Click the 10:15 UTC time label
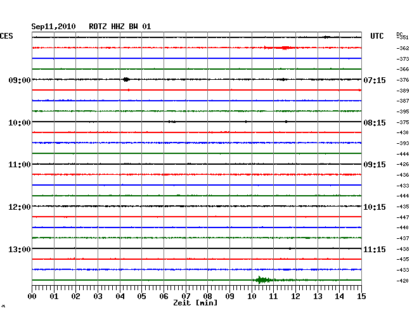Viewport: 412px width, 313px height. pyautogui.click(x=375, y=207)
